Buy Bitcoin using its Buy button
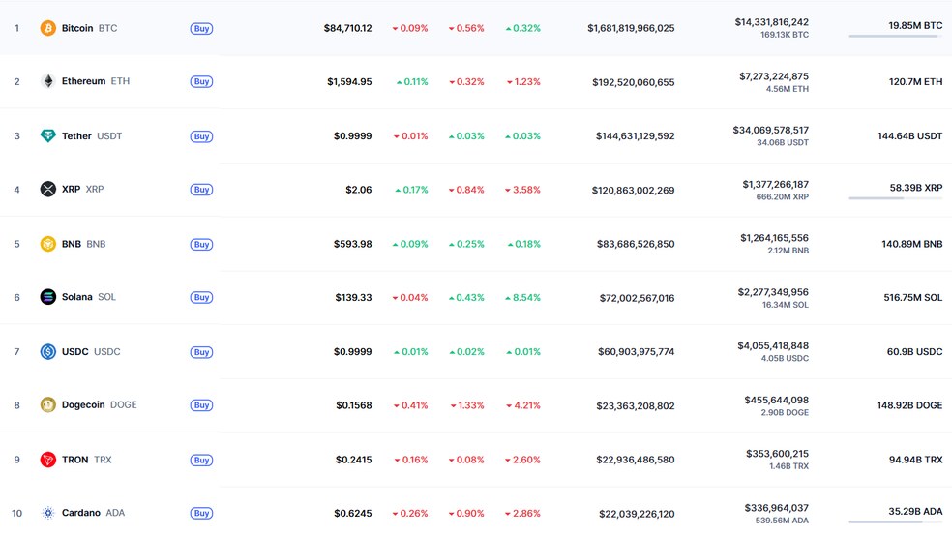This screenshot has width=952, height=536. coord(201,28)
